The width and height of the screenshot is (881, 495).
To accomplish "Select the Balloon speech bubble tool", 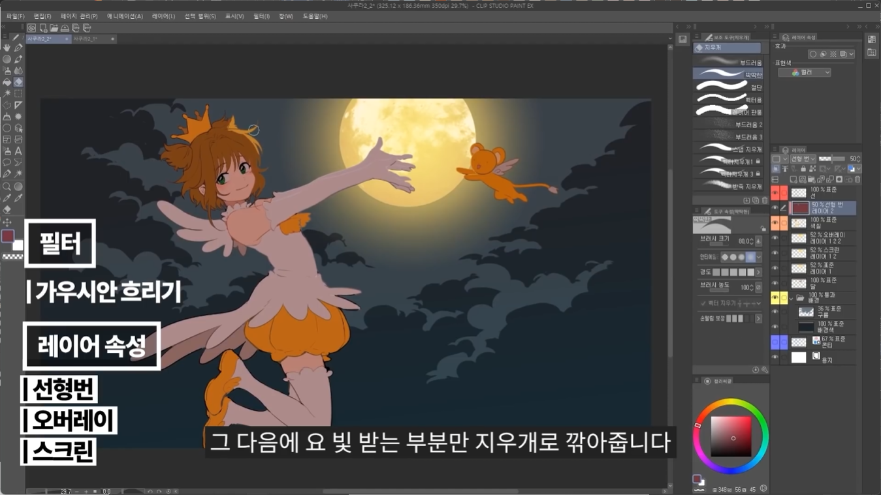I will click(x=7, y=162).
